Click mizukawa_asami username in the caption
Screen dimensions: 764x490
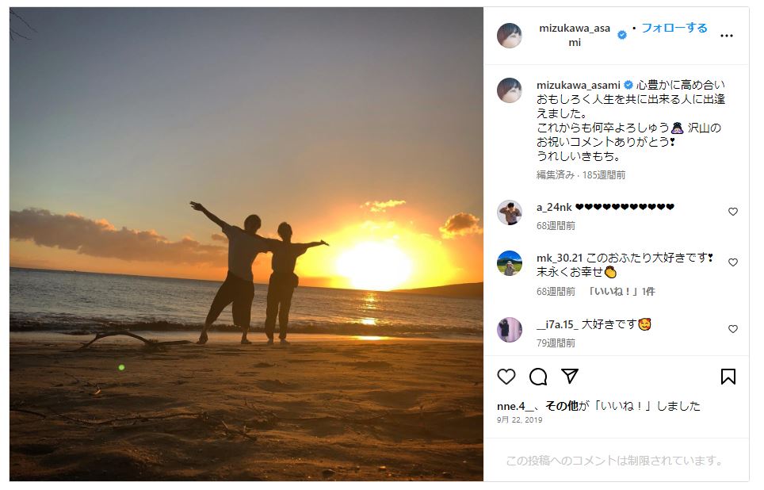[578, 85]
